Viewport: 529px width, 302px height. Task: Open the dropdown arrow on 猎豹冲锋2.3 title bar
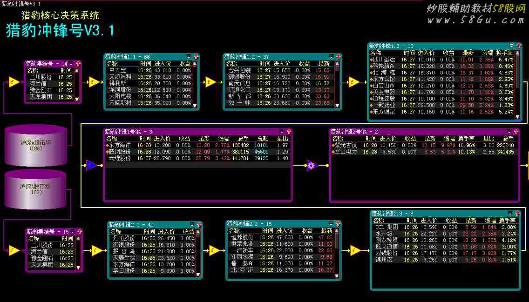[510, 214]
